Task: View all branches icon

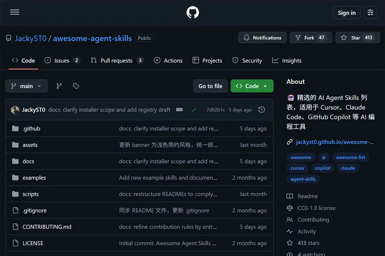Action: 59,86
